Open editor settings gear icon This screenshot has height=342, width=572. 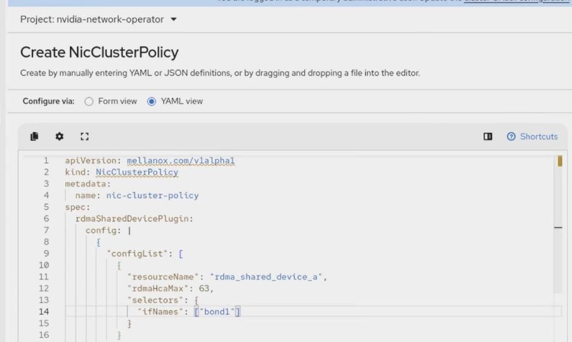(x=60, y=136)
